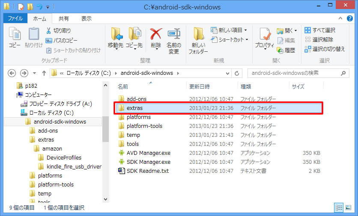Click android-sdk-windows in the address bar
The height and width of the screenshot is (216, 358).
147,73
